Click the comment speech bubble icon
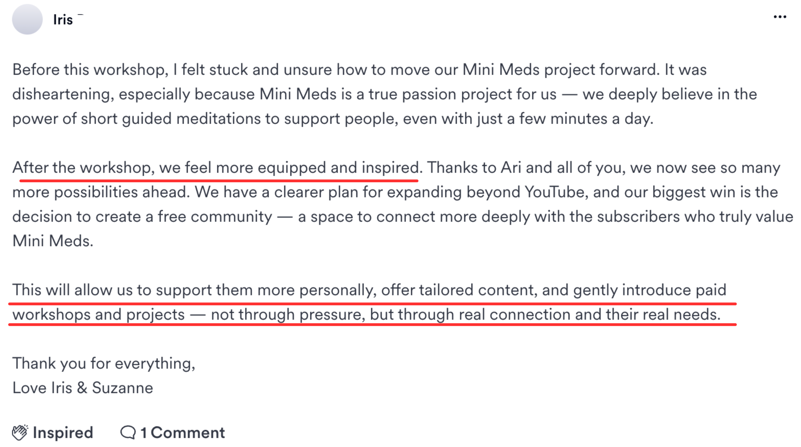Image resolution: width=801 pixels, height=447 pixels. pos(128,432)
